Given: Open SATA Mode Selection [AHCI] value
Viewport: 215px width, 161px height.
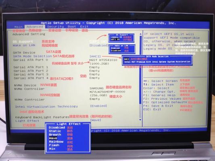Looking at the screenshot, I should [x=95, y=56].
